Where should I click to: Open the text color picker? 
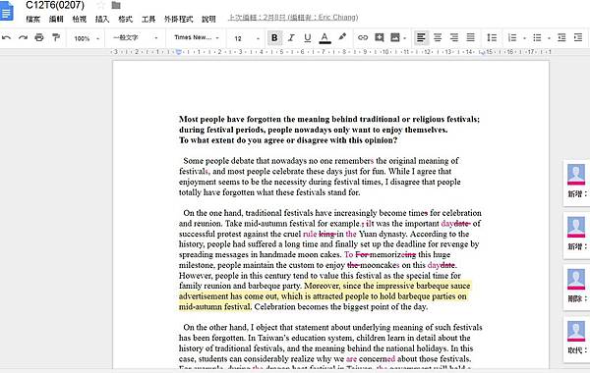324,37
